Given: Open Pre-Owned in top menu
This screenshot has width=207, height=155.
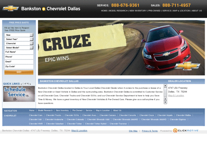Looking at the screenshot, I should click(x=154, y=11).
